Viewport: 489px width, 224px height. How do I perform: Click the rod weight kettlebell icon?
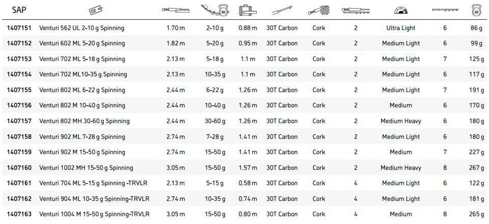pos(477,10)
